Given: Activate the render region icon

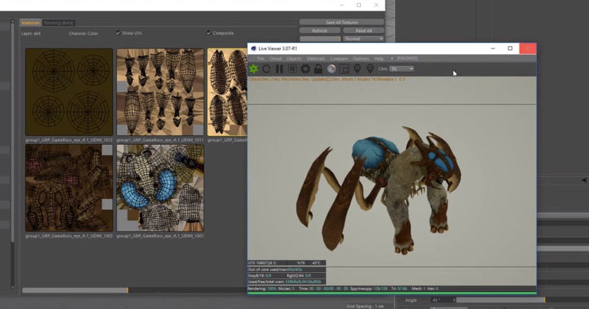Looking at the screenshot, I should coord(344,69).
